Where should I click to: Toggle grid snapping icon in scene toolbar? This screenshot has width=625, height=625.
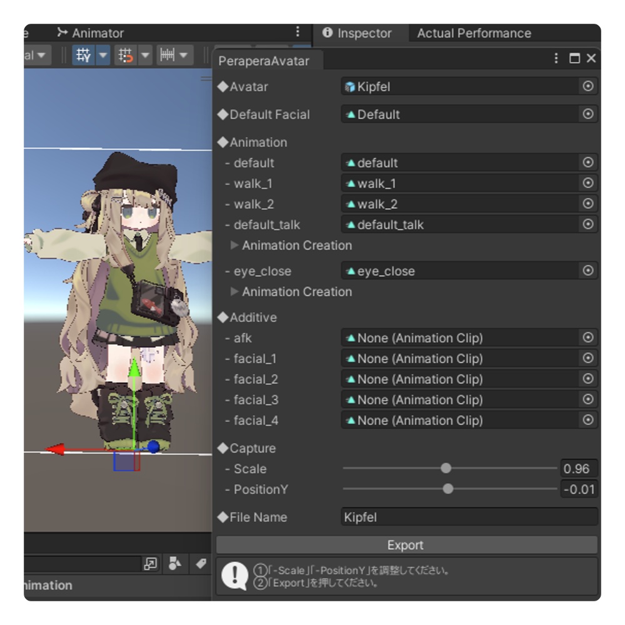click(x=83, y=55)
